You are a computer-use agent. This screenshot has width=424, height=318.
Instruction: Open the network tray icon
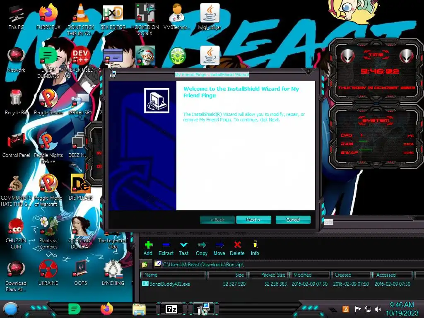pyautogui.click(x=368, y=309)
